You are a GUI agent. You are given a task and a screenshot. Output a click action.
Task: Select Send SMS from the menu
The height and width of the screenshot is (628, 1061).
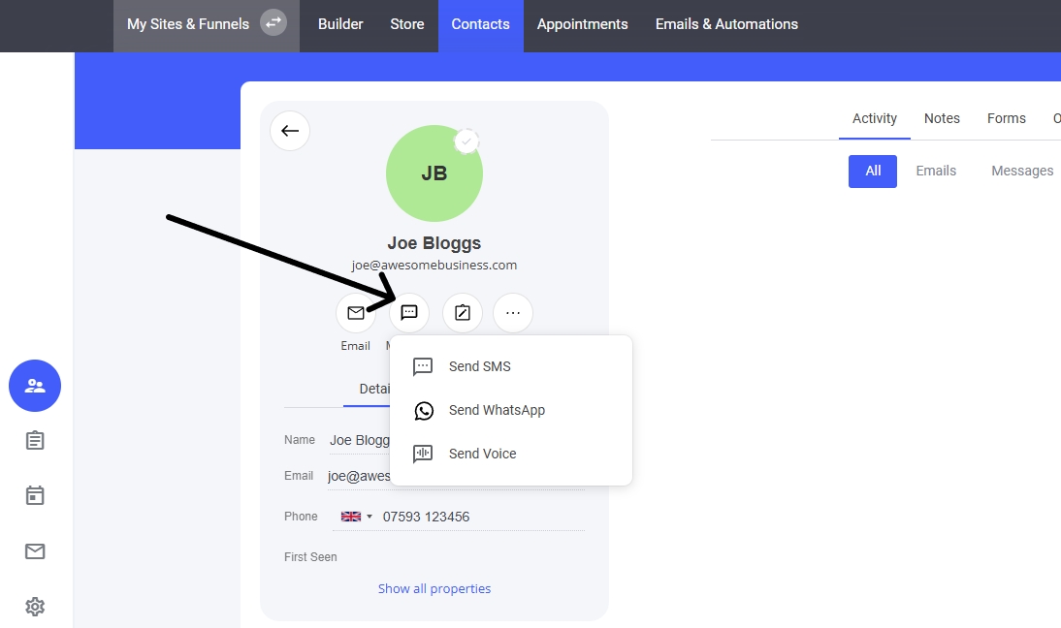pyautogui.click(x=479, y=366)
